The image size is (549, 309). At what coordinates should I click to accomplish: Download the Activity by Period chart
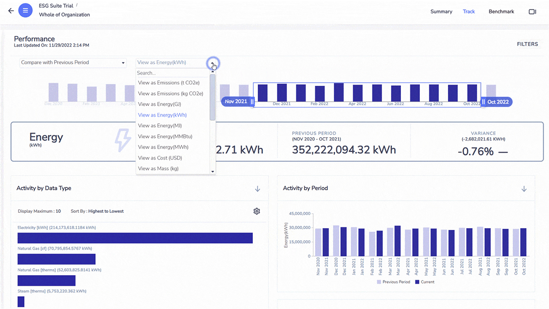click(x=524, y=189)
